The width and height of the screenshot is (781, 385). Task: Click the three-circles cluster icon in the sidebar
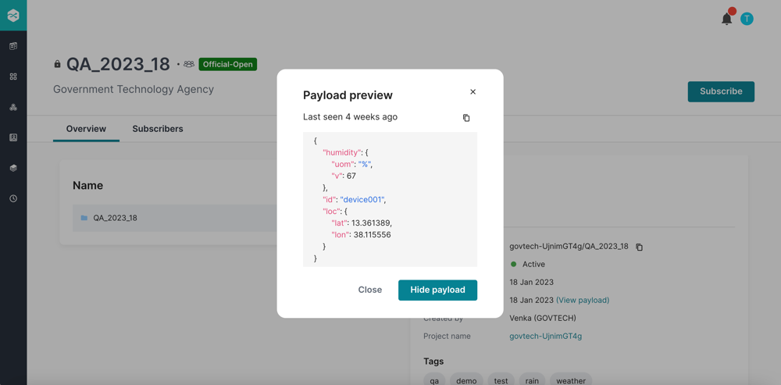tap(13, 107)
